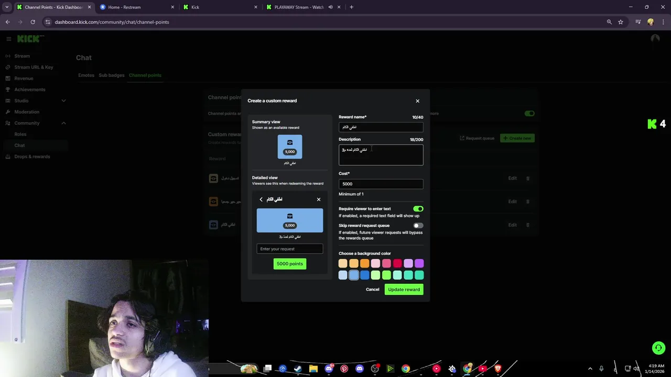Click the Cancel button

click(x=373, y=290)
